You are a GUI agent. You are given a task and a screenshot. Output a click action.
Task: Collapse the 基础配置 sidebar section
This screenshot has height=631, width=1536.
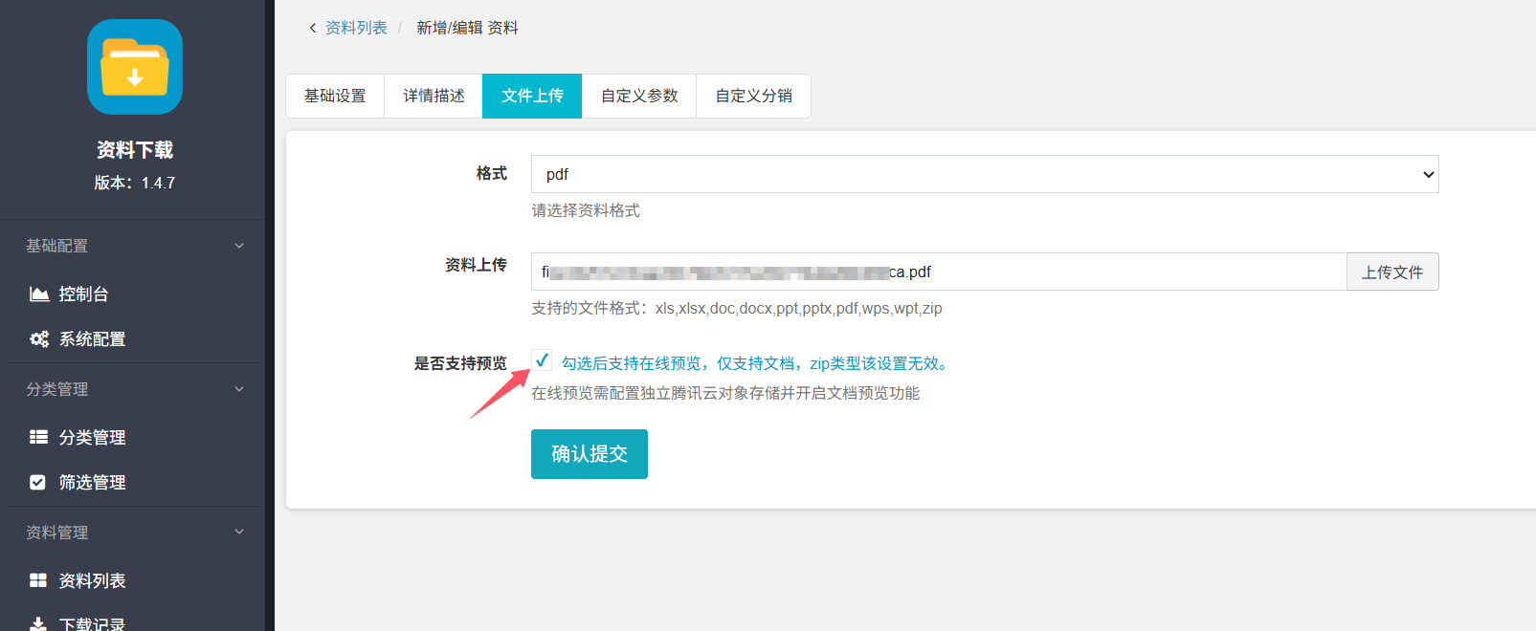135,246
